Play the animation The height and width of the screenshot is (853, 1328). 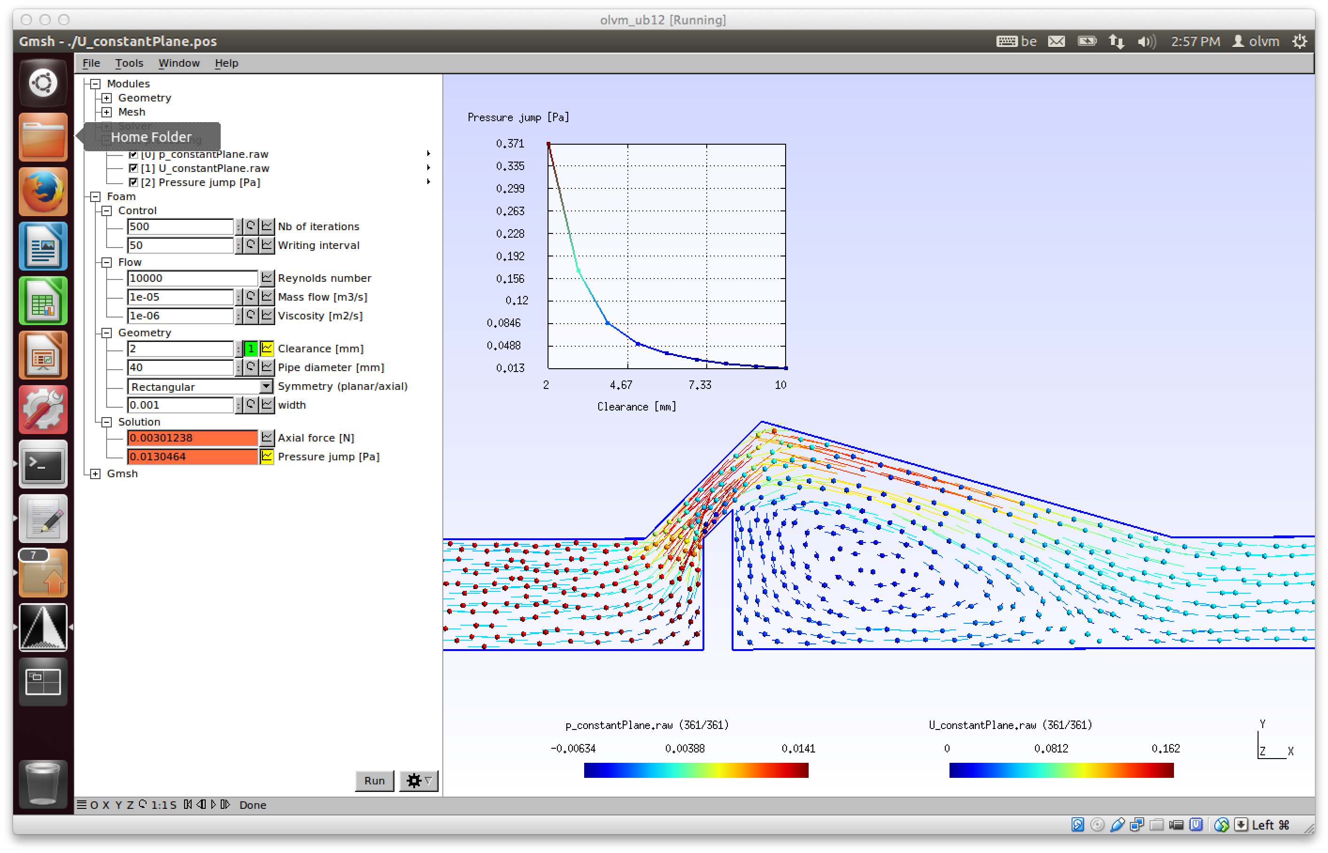213,804
